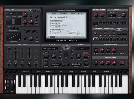Click the Amp Envelope Sustain knob
The image size is (134, 99).
click(108, 63)
